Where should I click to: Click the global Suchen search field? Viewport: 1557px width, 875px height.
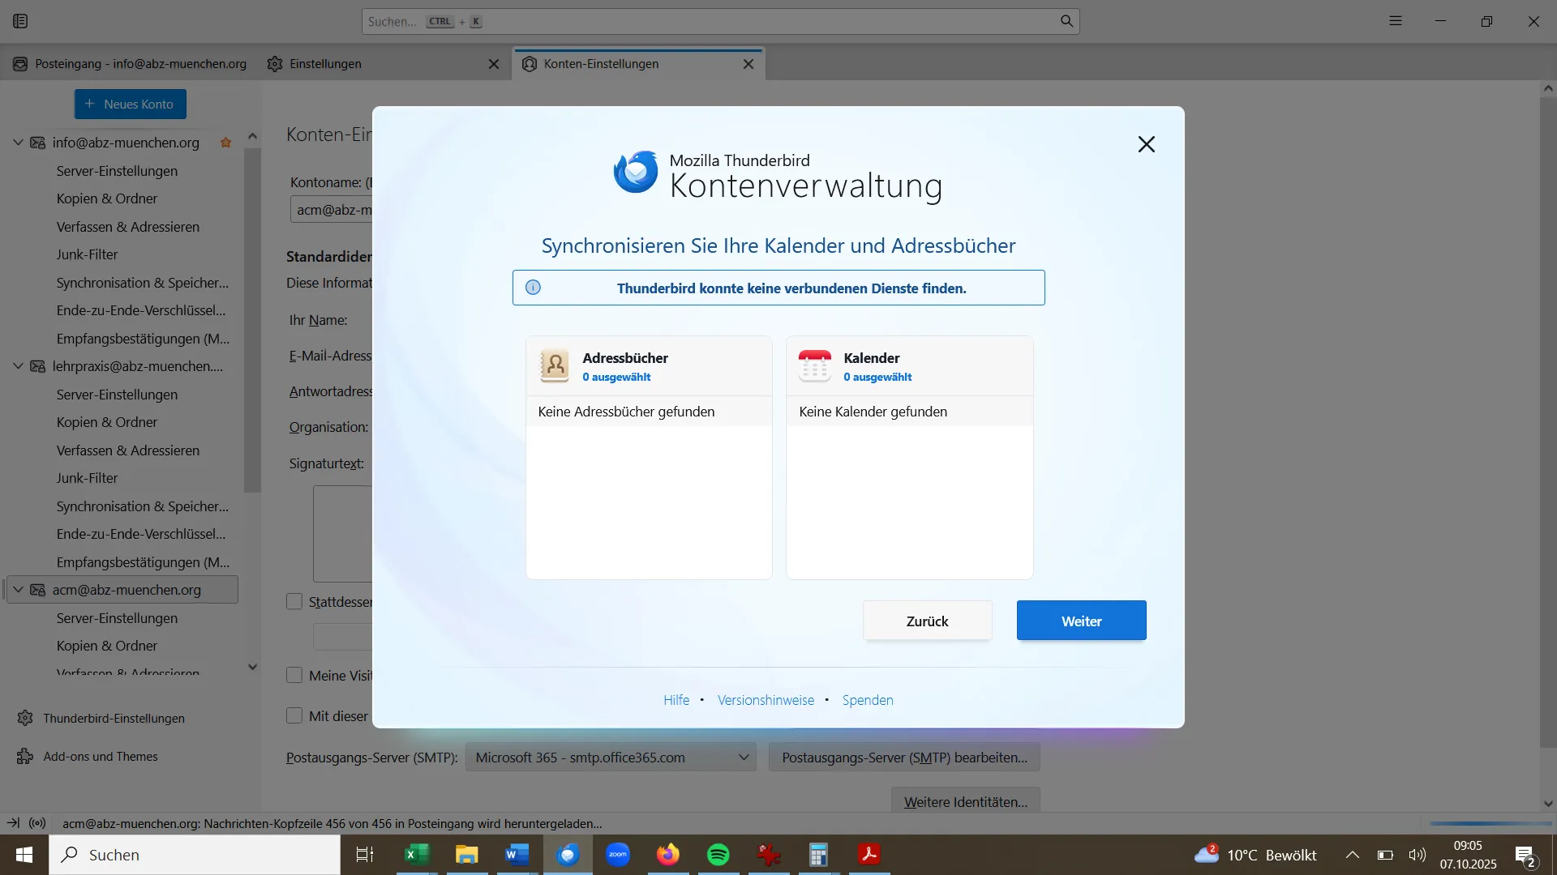coord(714,21)
